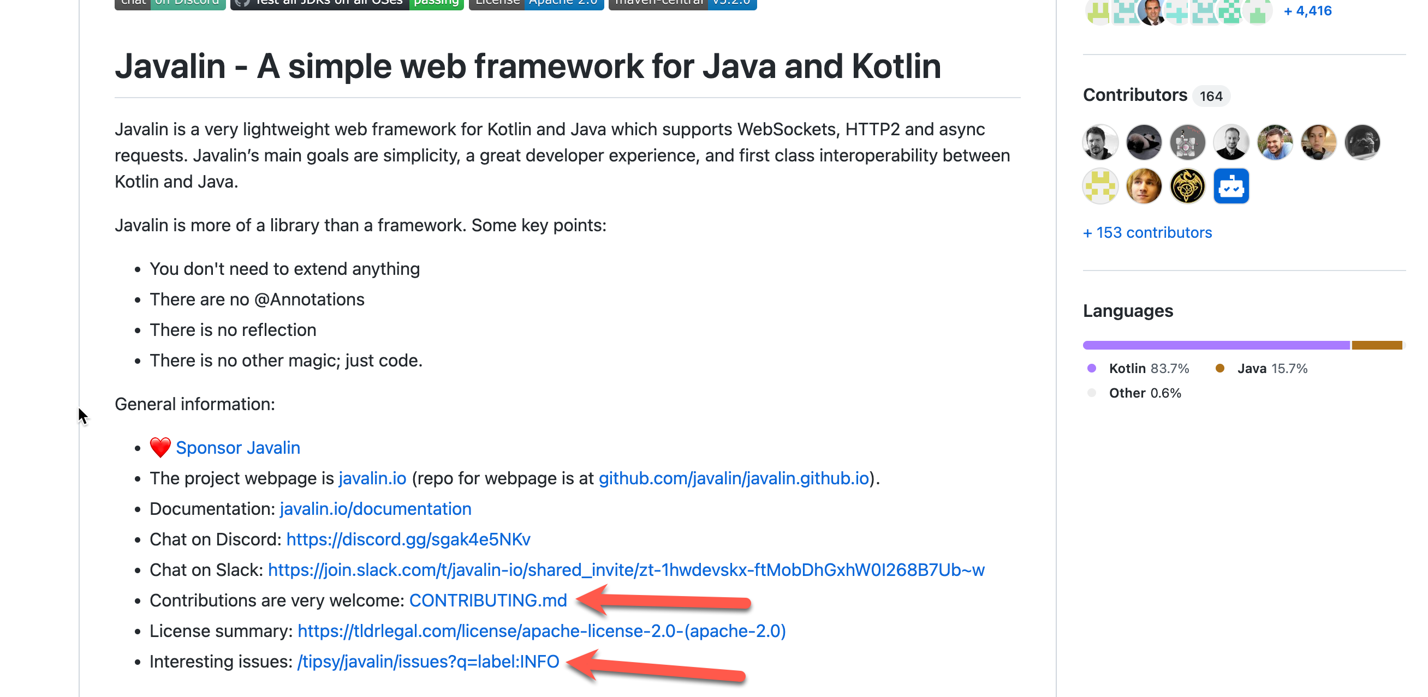This screenshot has height=697, width=1428.
Task: Open the interesting issues label:INFO link
Action: (428, 662)
